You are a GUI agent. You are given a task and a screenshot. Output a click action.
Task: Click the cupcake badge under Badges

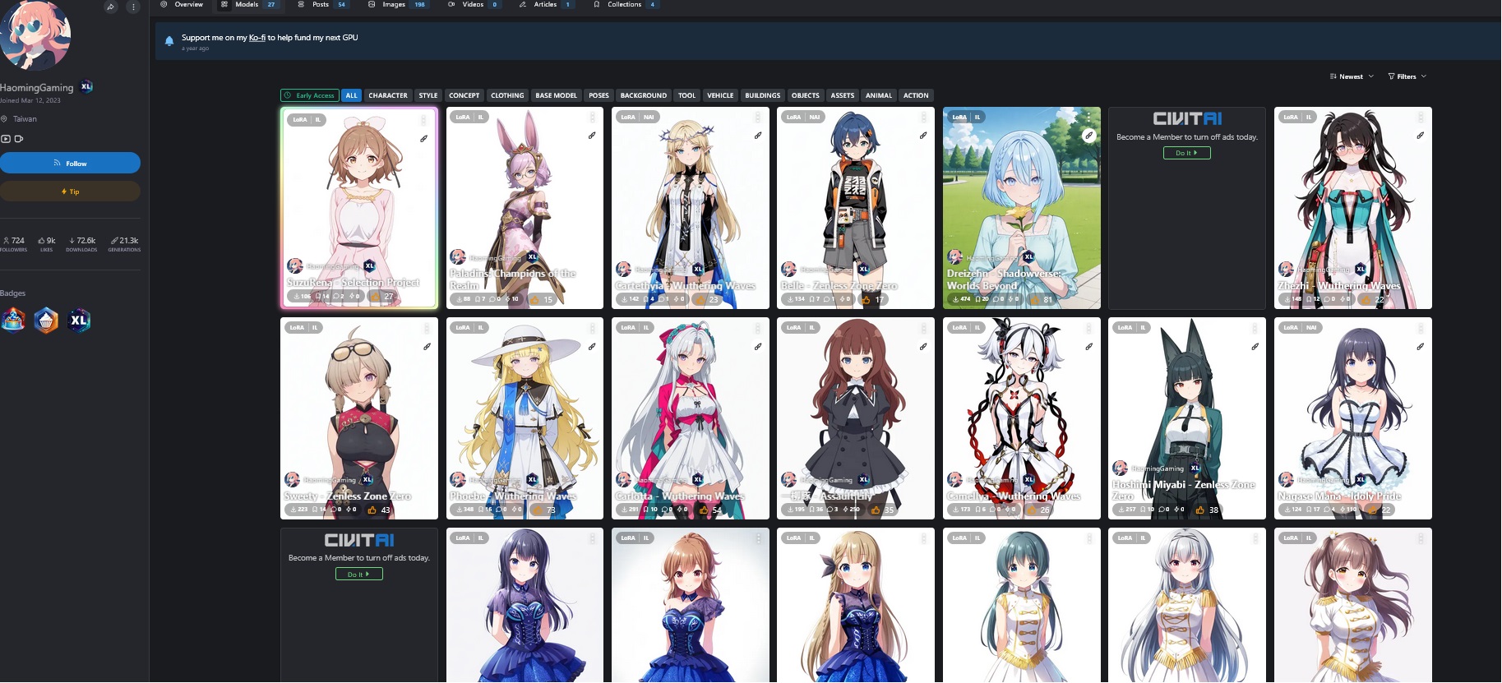(x=46, y=320)
